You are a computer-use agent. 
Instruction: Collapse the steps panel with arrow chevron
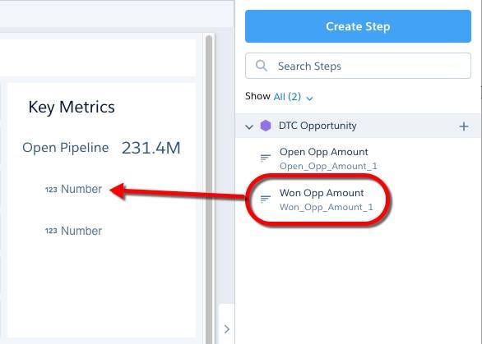click(x=227, y=329)
